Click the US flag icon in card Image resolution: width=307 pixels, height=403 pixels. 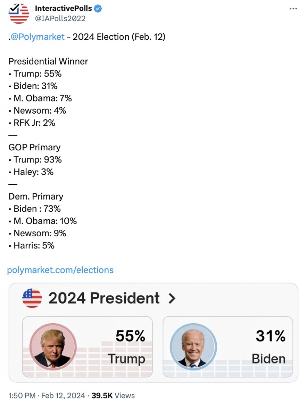(32, 298)
